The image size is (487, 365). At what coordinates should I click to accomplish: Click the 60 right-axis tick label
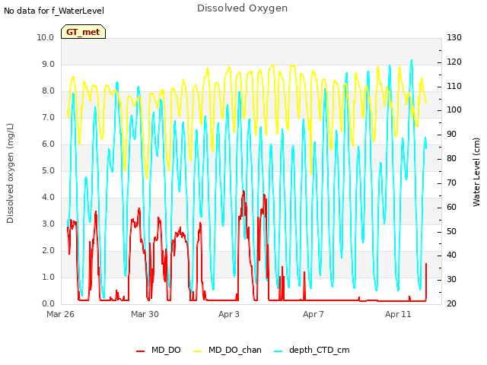coord(451,207)
